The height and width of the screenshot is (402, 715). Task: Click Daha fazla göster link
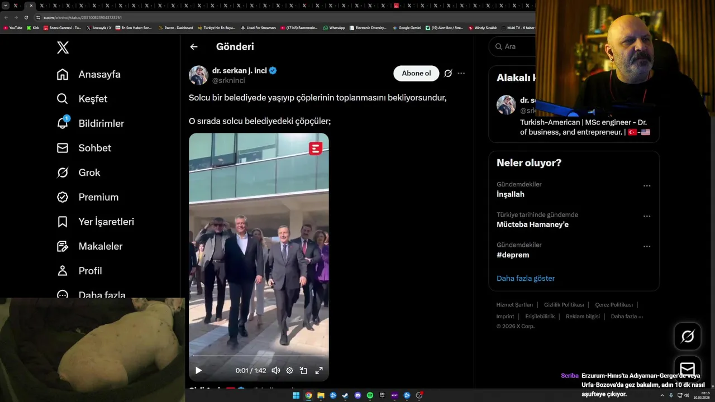[x=526, y=278]
